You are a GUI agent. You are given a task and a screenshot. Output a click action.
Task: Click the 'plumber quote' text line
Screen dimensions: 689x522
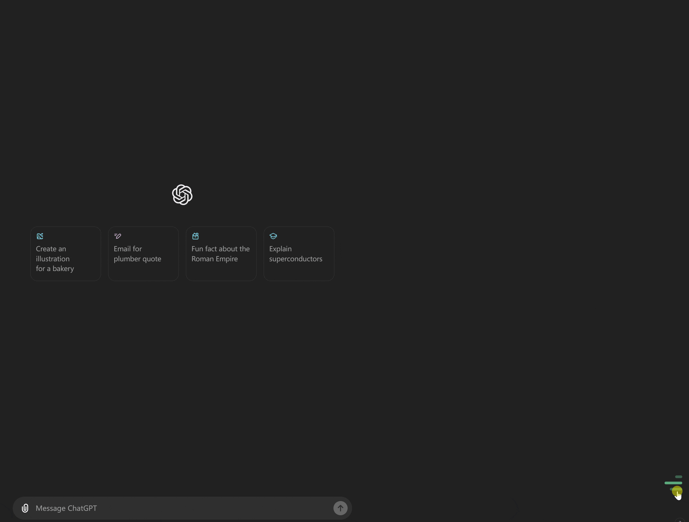(137, 259)
